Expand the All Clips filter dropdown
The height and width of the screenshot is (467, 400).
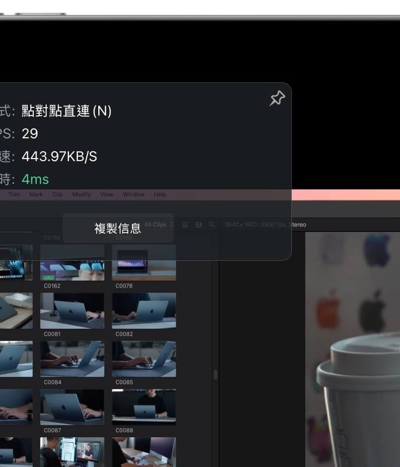(159, 225)
